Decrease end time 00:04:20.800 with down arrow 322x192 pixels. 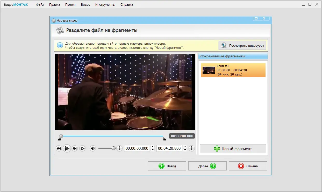click(x=185, y=150)
